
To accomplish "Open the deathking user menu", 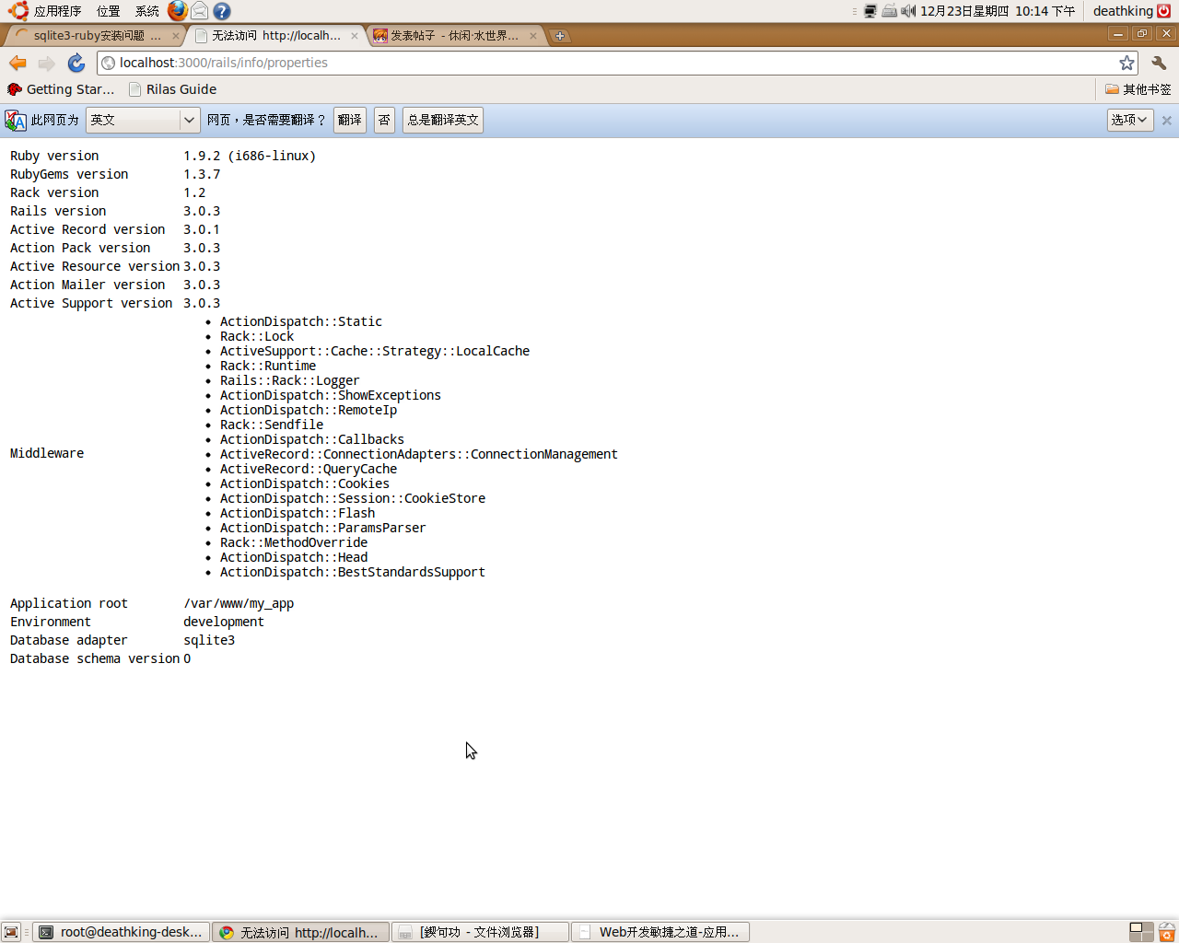I will click(x=1123, y=11).
